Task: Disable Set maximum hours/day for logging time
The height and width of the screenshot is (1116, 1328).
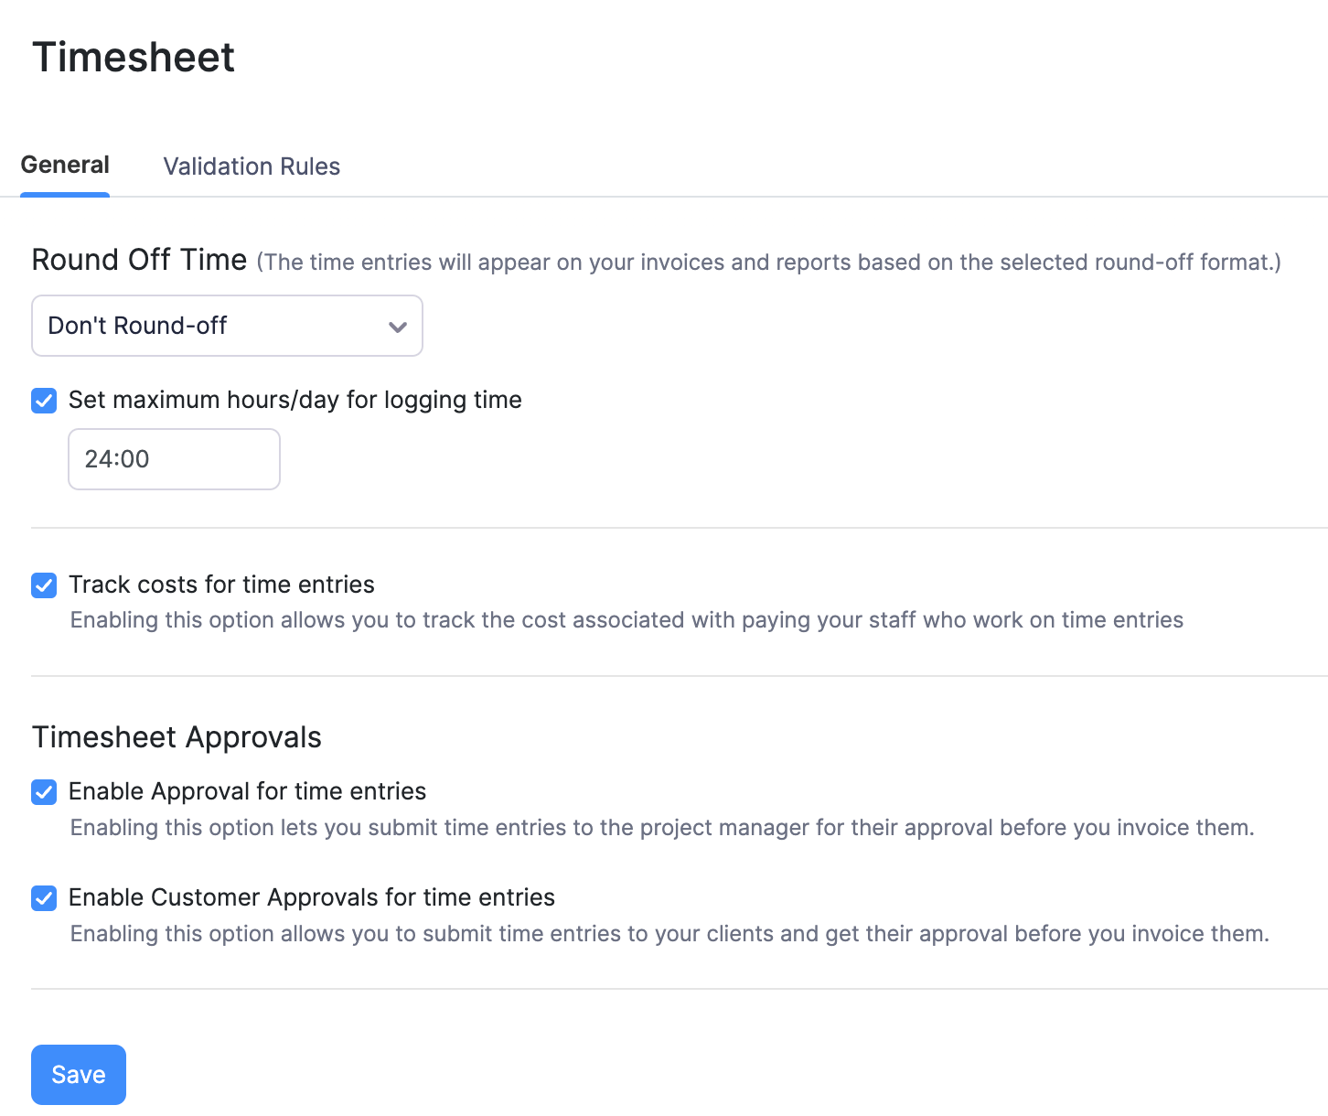Action: point(43,400)
